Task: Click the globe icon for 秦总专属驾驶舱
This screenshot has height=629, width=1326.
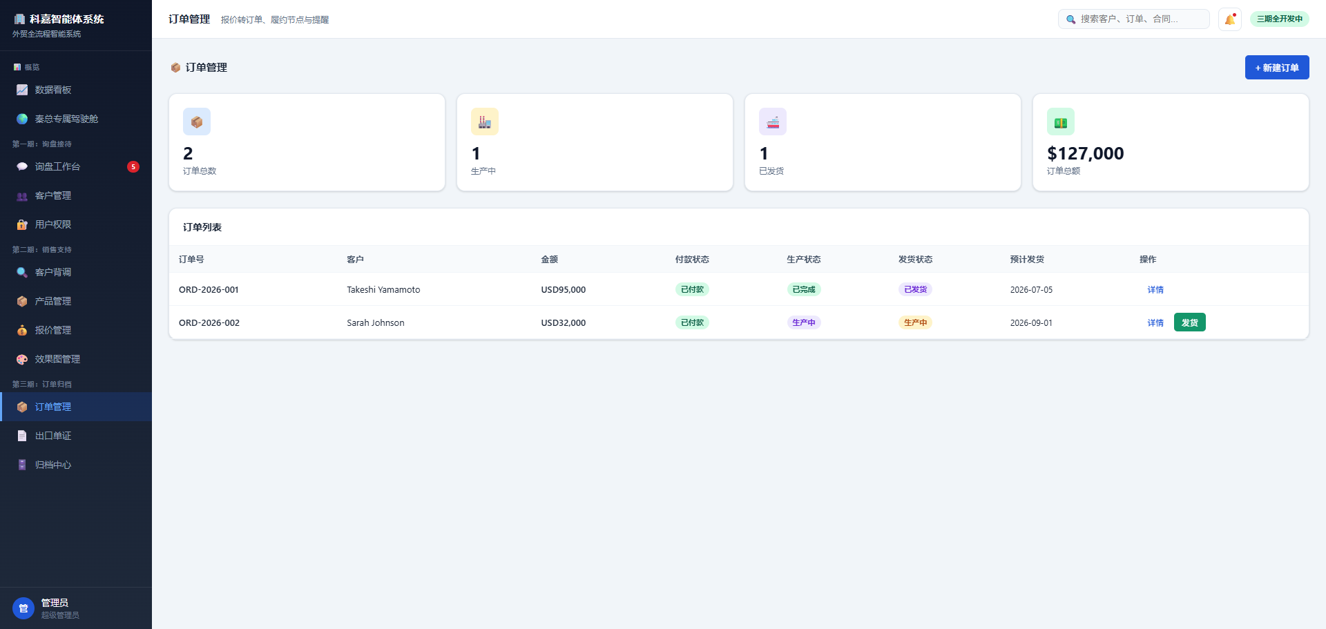Action: (x=22, y=119)
